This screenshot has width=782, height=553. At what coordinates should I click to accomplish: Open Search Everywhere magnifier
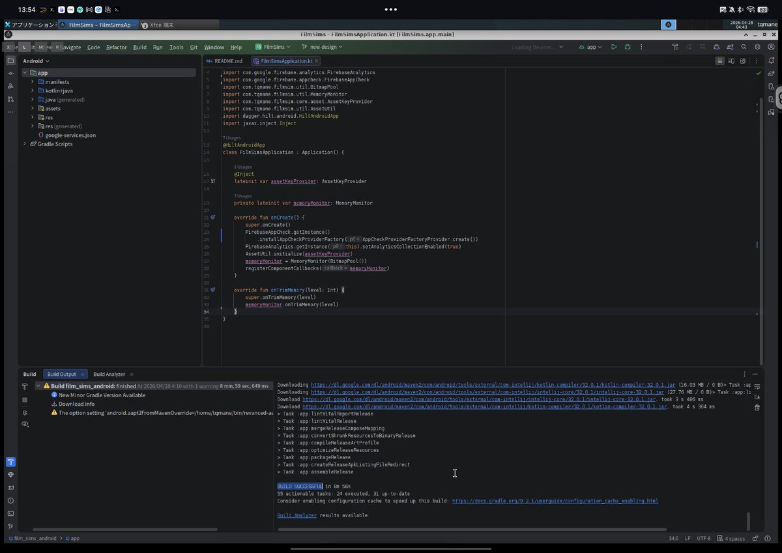click(x=744, y=47)
